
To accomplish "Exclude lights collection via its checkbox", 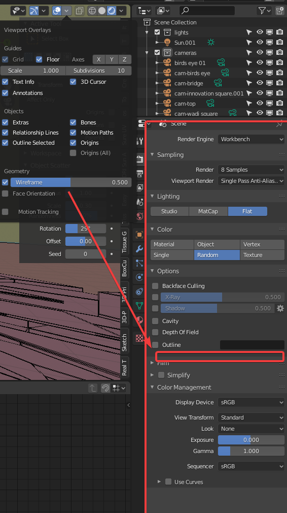I will tap(157, 33).
